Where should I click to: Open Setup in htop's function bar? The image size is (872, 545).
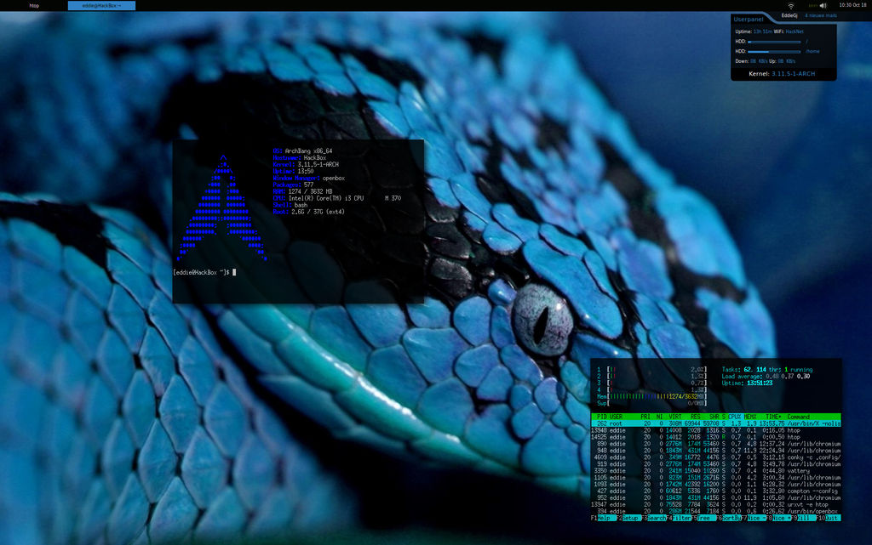pos(631,518)
